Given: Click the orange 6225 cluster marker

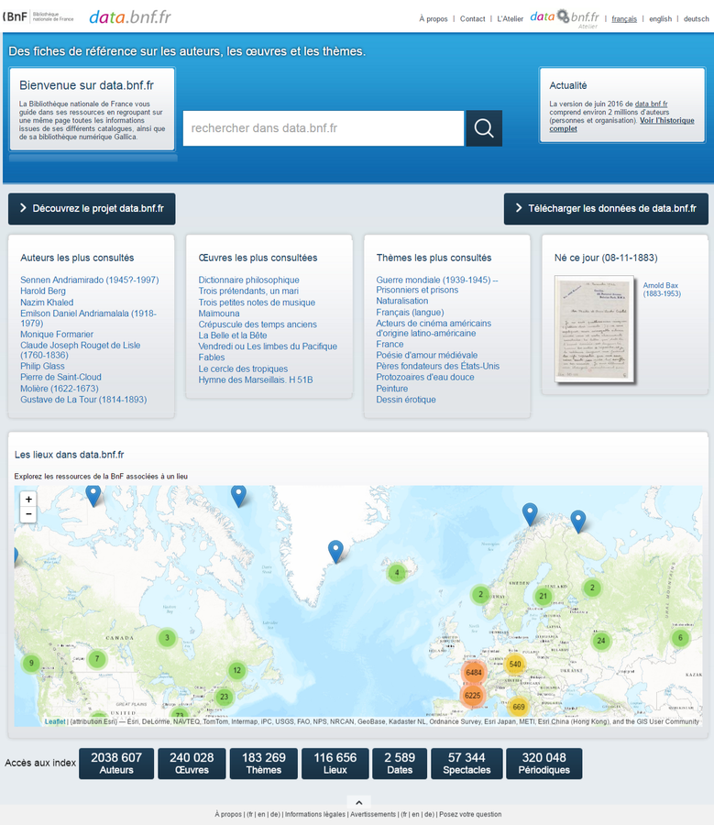Looking at the screenshot, I should tap(473, 696).
